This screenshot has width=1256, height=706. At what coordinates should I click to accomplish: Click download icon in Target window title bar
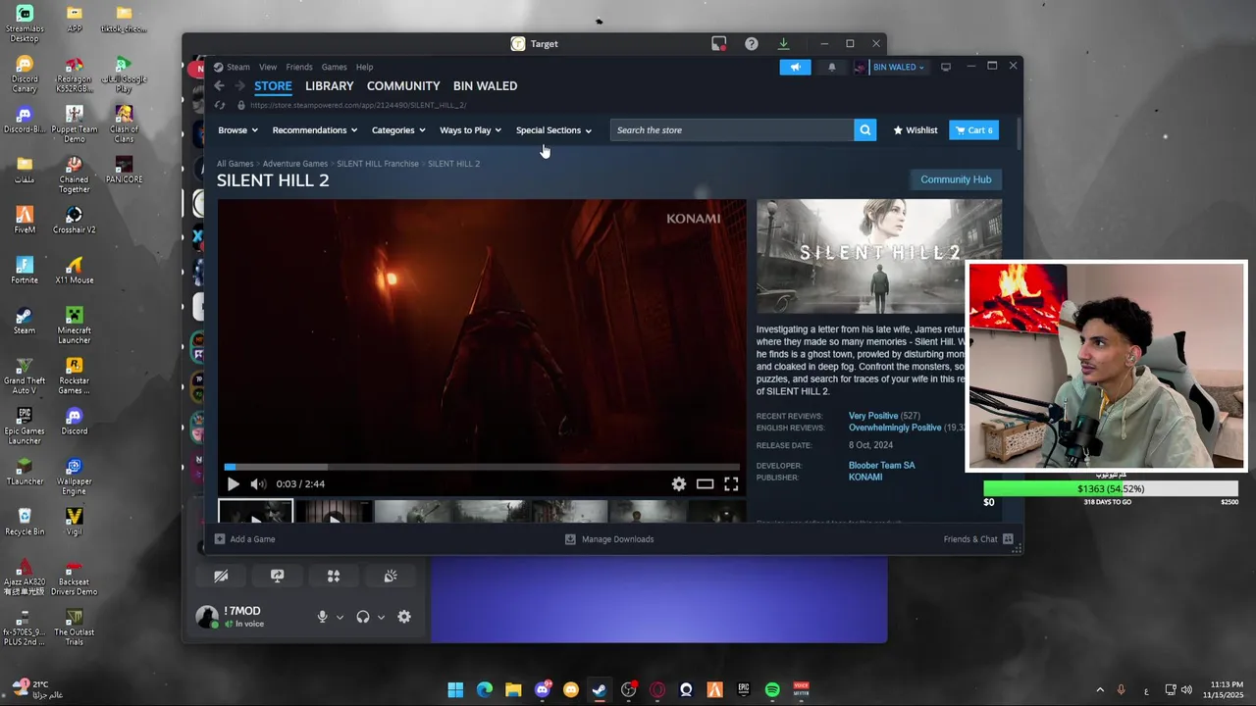pyautogui.click(x=783, y=44)
